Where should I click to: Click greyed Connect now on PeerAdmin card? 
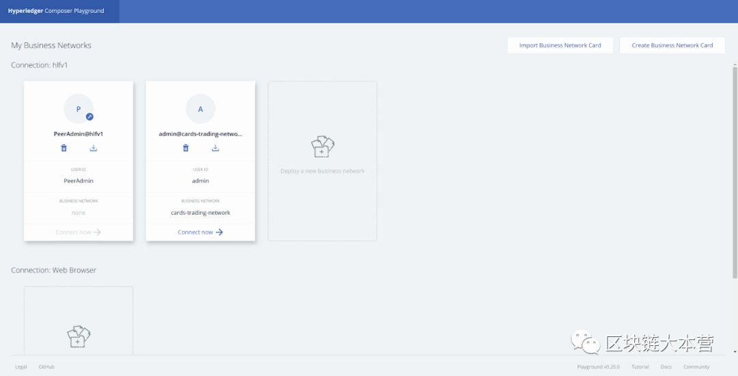tap(78, 232)
